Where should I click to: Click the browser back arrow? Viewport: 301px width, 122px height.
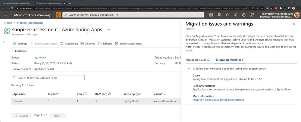point(3,8)
